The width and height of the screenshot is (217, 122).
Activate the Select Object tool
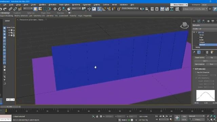click(35, 9)
